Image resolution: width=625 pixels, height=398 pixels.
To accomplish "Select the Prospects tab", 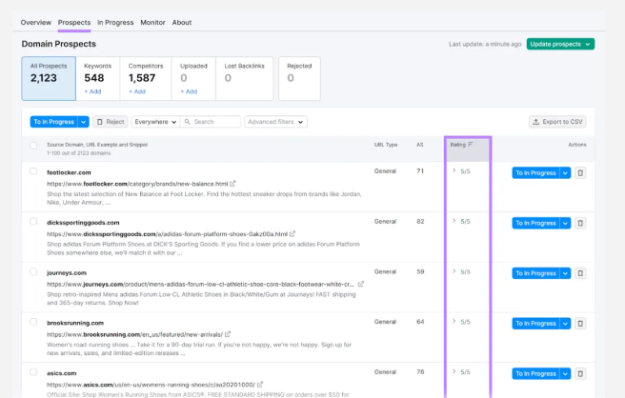I will point(74,23).
